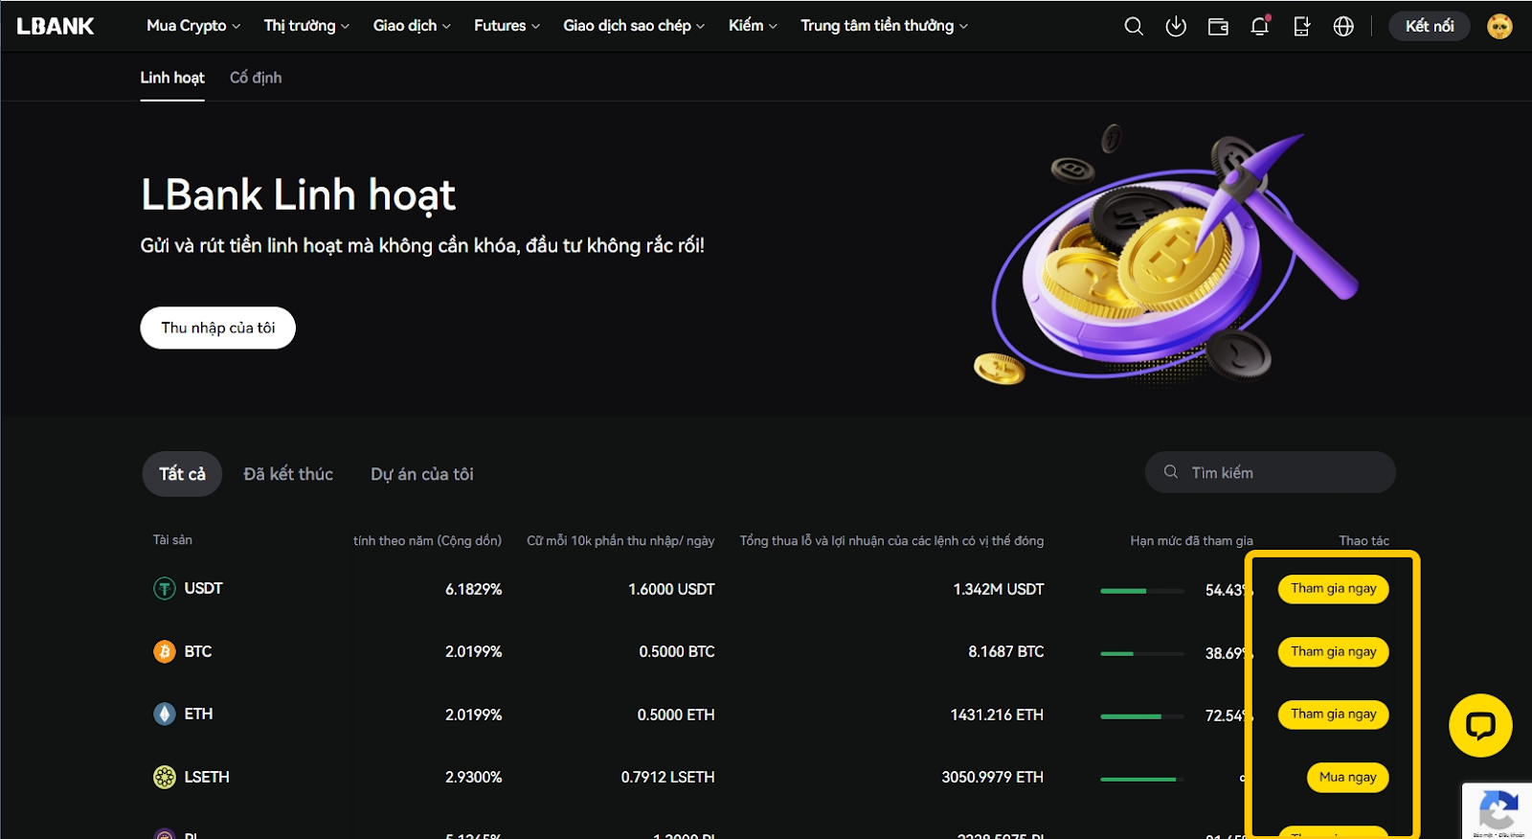Click the ETH coin icon

165,714
